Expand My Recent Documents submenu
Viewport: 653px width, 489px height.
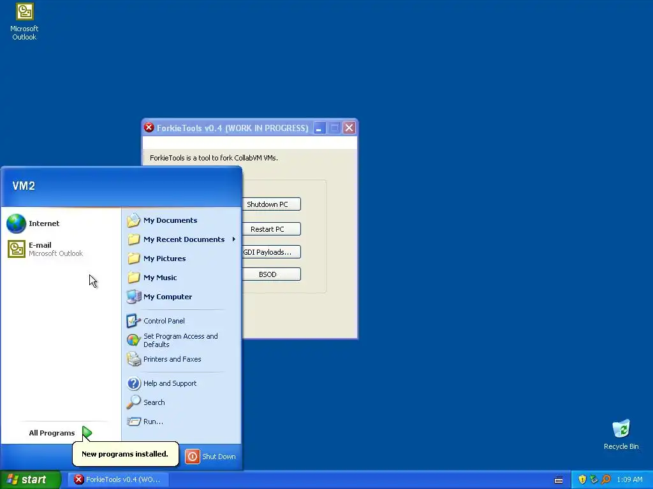coord(181,239)
